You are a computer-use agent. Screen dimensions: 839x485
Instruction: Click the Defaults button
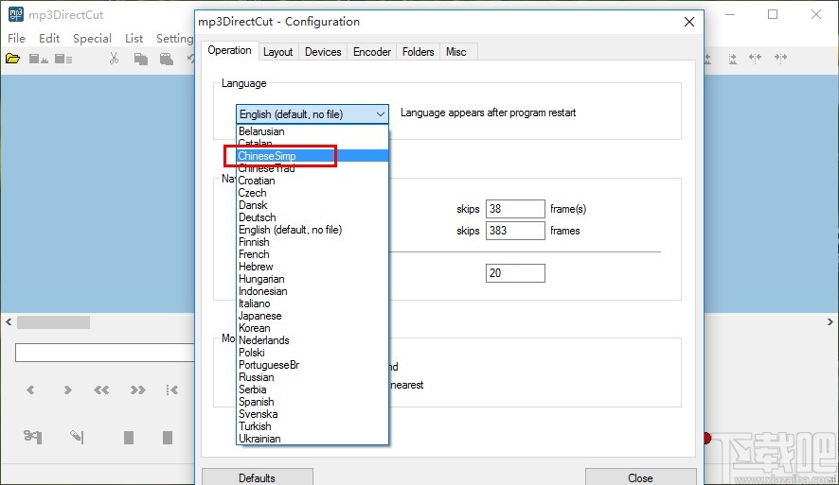tap(257, 477)
